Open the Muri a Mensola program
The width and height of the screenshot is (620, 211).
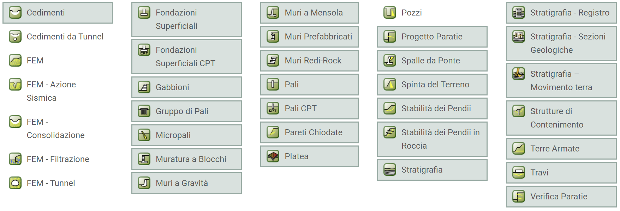[309, 13]
